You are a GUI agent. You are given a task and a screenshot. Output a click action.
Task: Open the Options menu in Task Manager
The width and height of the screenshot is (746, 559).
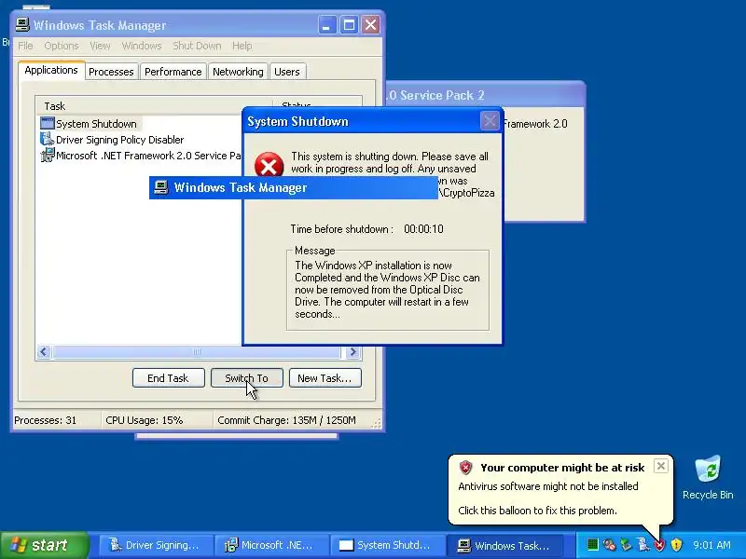click(62, 46)
